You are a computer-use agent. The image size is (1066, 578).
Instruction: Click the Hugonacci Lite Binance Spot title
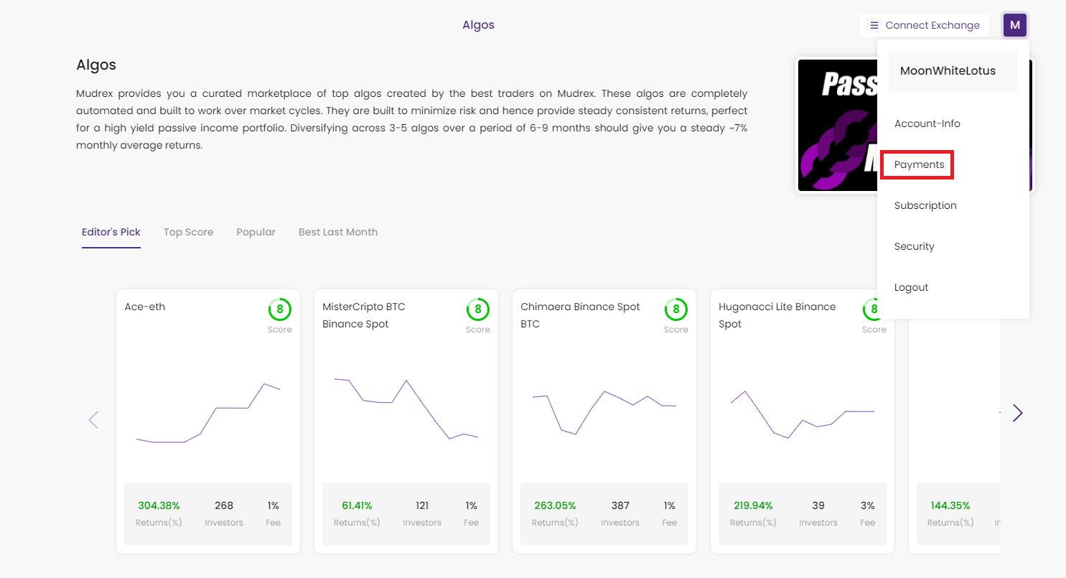(777, 315)
